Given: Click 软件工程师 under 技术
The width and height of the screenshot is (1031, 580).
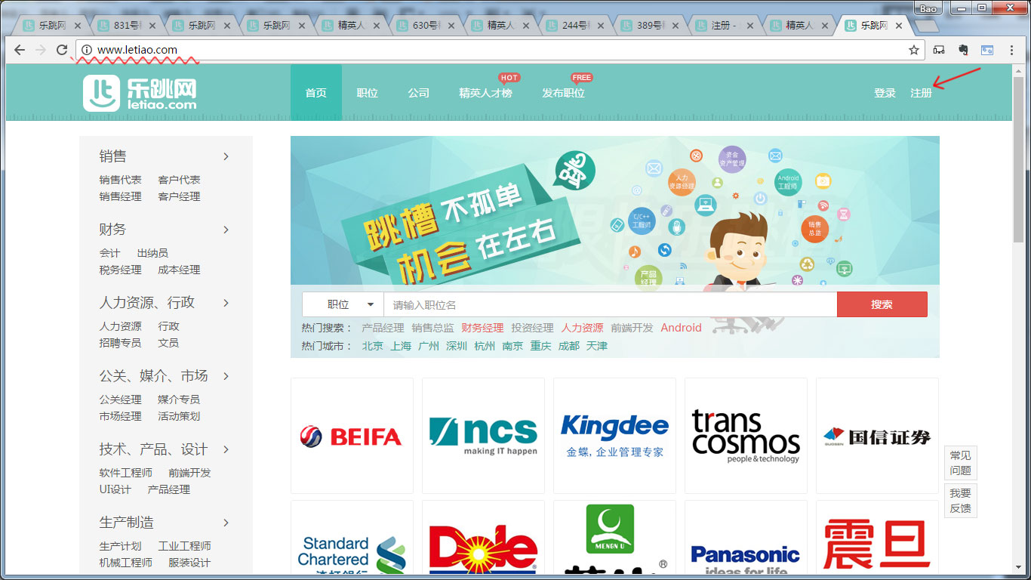Looking at the screenshot, I should pos(125,473).
